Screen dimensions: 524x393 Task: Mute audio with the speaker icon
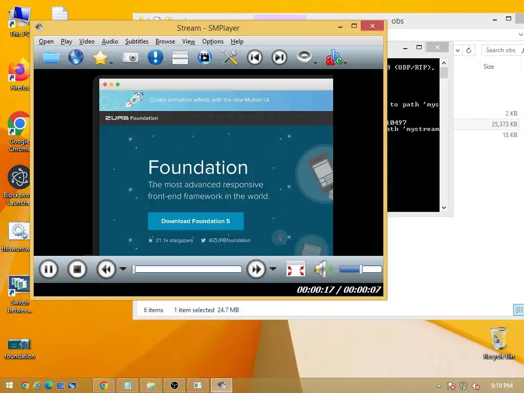[x=323, y=269]
